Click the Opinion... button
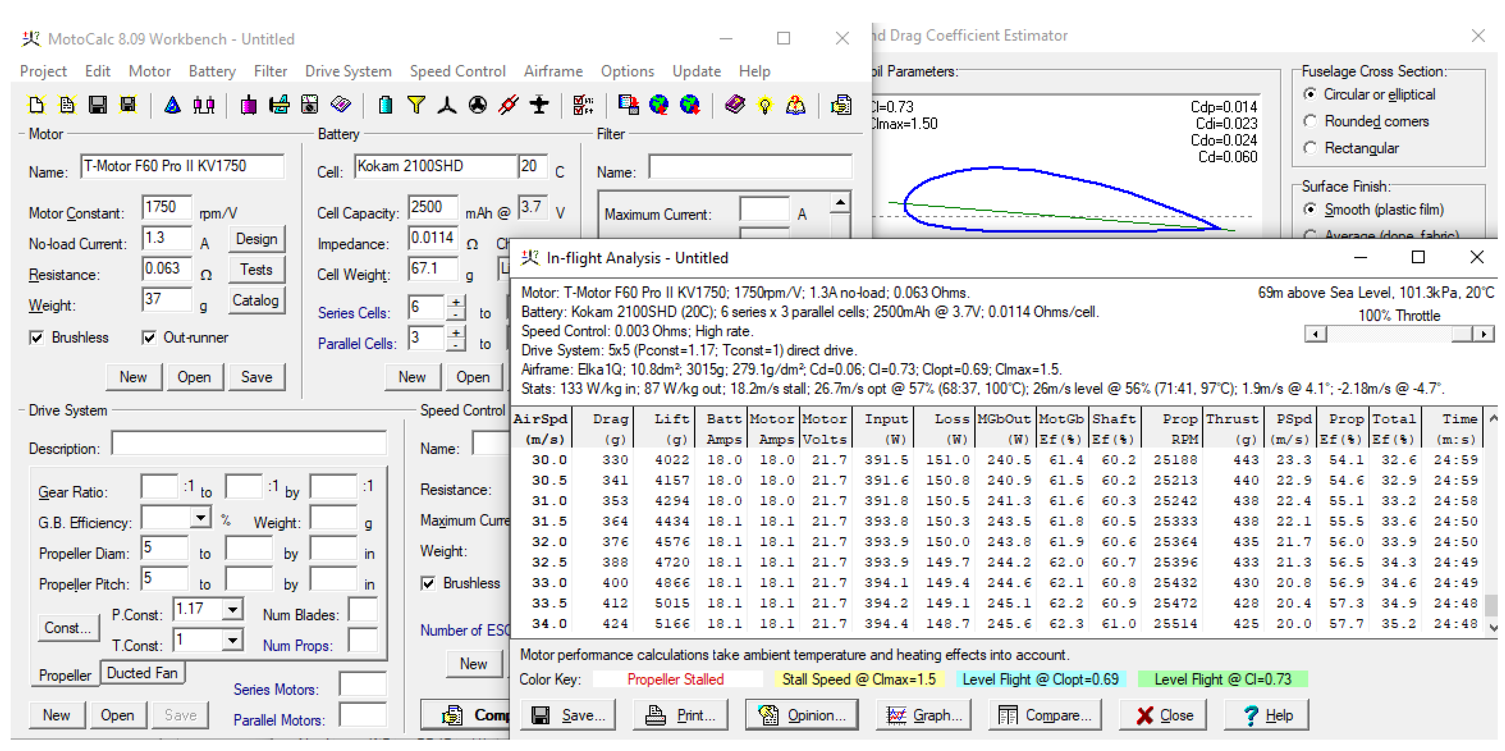Screen dimensions: 1505x751 tap(802, 715)
